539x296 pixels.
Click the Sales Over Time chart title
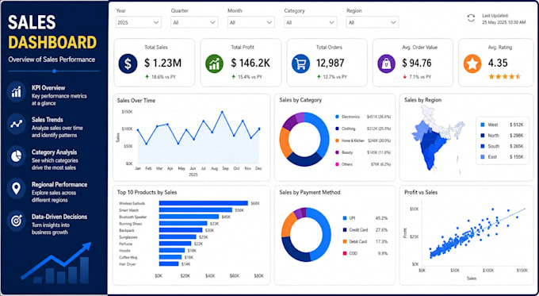136,101
